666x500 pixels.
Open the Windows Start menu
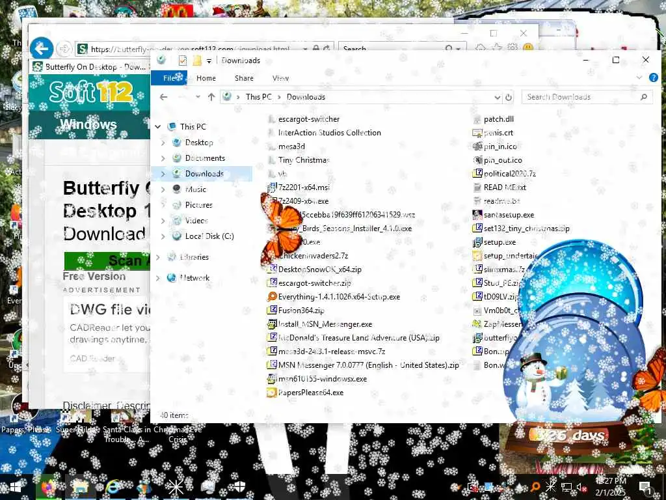[16, 487]
